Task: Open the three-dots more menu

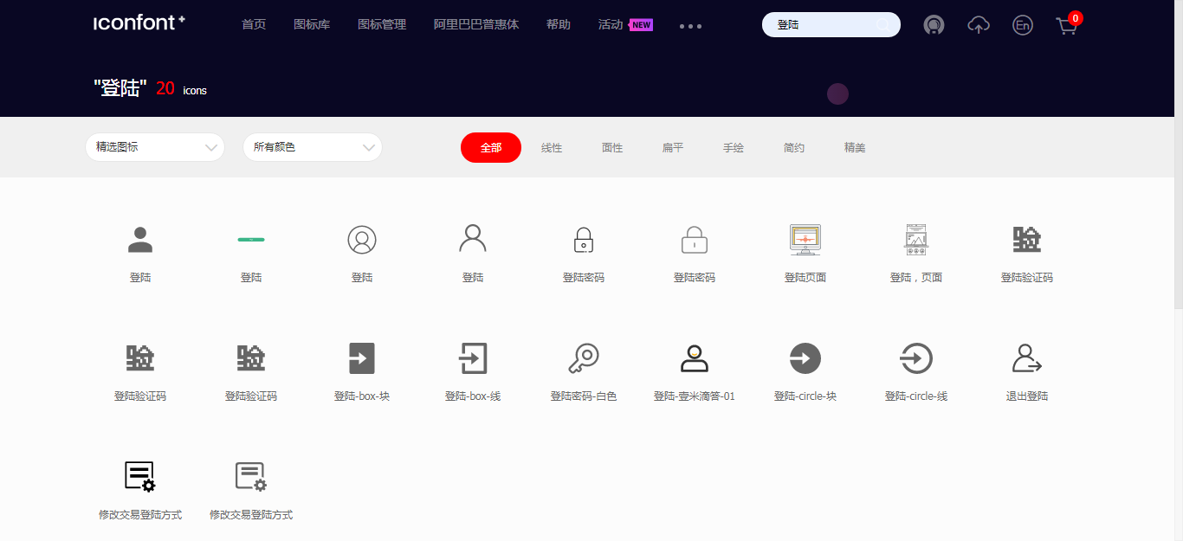Action: click(690, 26)
